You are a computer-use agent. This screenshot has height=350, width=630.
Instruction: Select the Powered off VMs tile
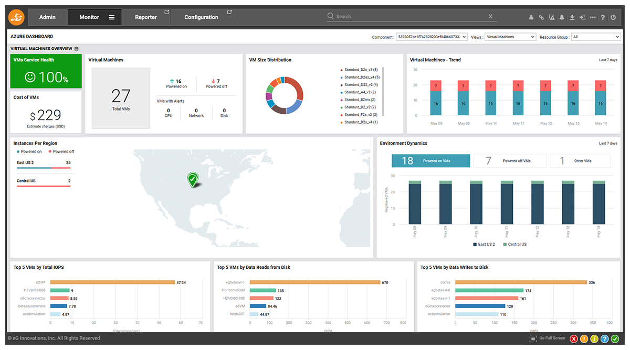coord(510,161)
